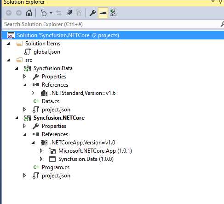This screenshot has height=204, width=224.
Task: Expand project.json under Syncfusion.NETCore
Action: click(x=24, y=176)
